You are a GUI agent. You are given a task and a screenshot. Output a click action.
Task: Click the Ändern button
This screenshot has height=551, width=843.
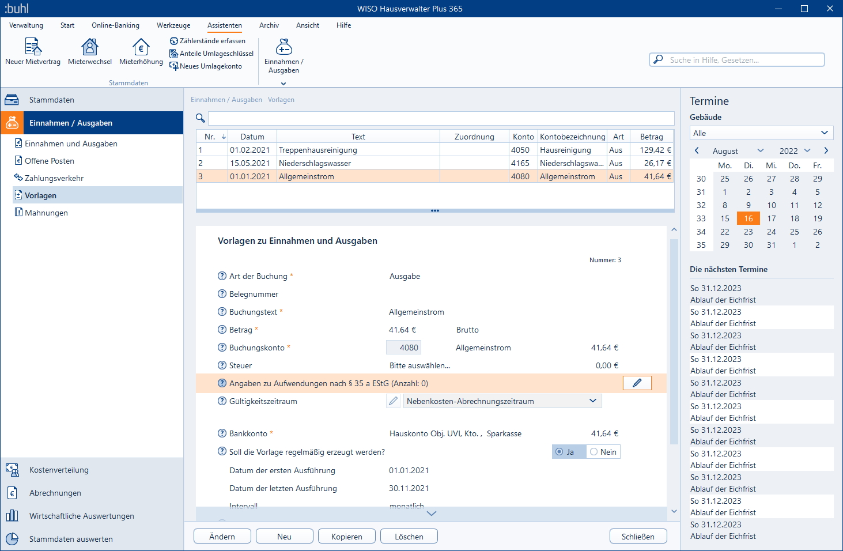tap(222, 537)
